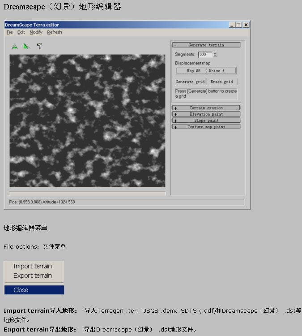The width and height of the screenshot is (302, 336).
Task: Expand the Texture map paint rollout
Action: [x=206, y=127]
